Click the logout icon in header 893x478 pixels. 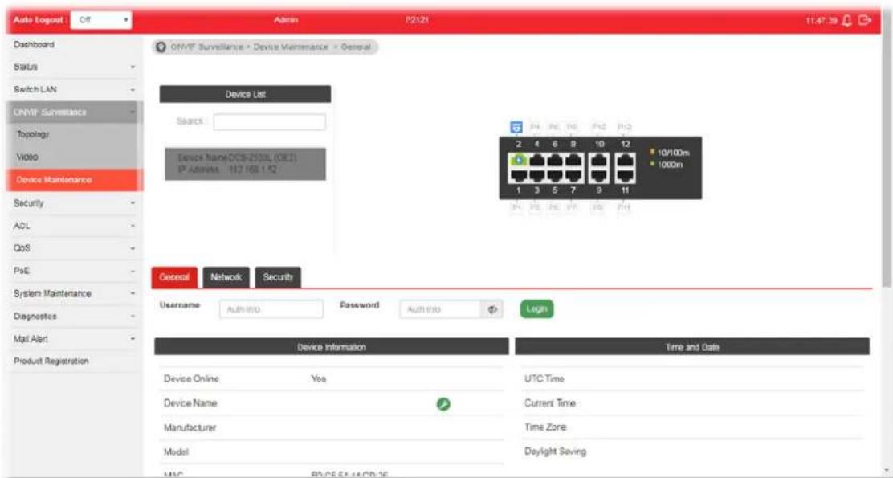coord(865,21)
